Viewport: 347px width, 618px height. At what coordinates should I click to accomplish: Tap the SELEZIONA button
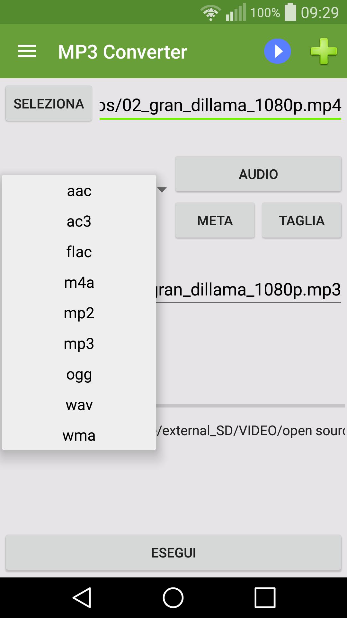[x=49, y=104]
